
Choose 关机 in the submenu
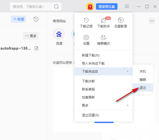143,72
